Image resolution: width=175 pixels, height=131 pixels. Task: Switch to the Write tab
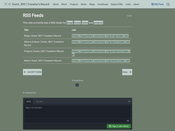tap(29, 102)
